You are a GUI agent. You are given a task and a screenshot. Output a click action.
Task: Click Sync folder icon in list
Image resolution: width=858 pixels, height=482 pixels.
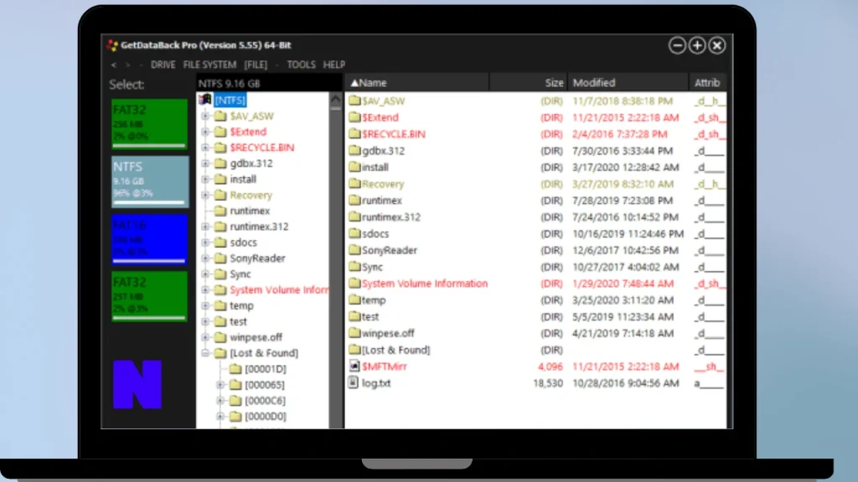click(x=354, y=267)
